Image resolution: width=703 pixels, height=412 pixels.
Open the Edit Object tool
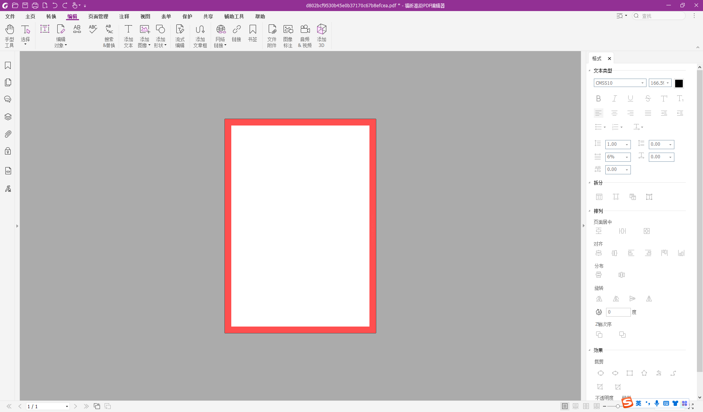pos(61,36)
